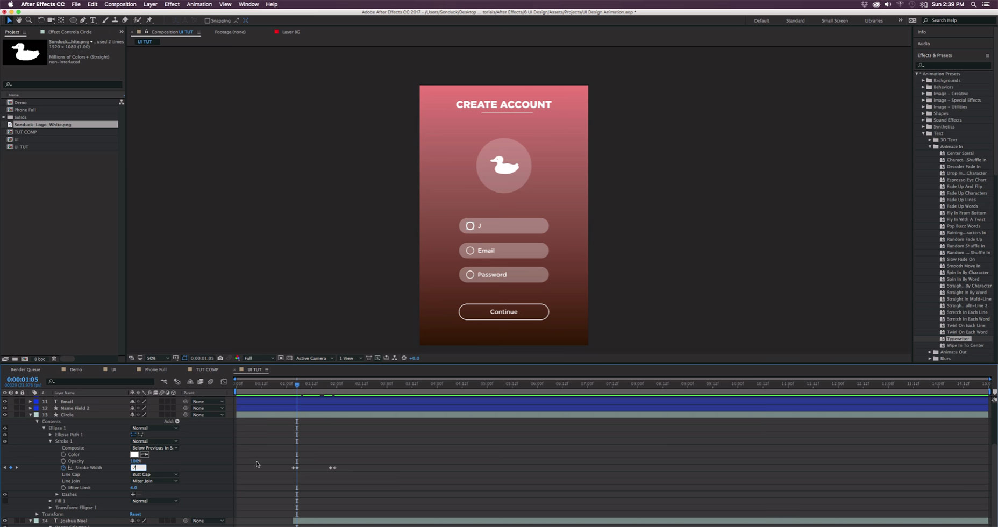This screenshot has height=527, width=998.
Task: Enable frame blending for timeline
Action: [200, 382]
